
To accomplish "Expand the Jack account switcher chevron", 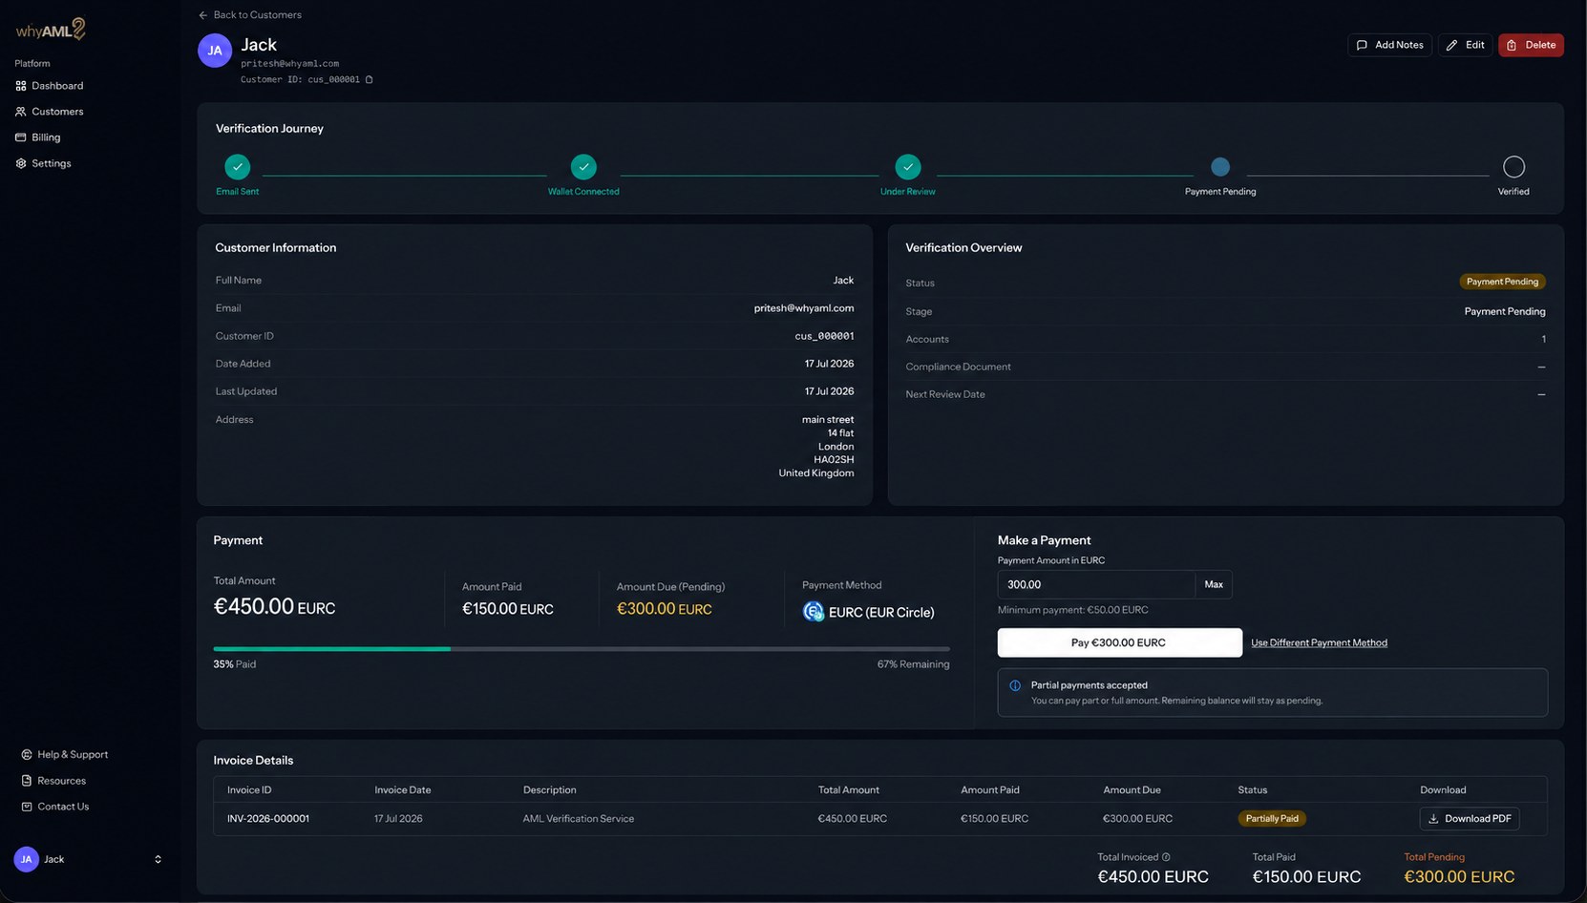I will [158, 859].
